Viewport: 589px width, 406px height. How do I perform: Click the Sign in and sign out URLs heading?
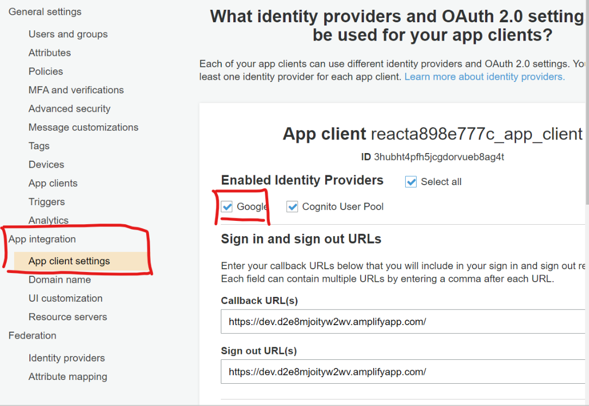tap(301, 239)
